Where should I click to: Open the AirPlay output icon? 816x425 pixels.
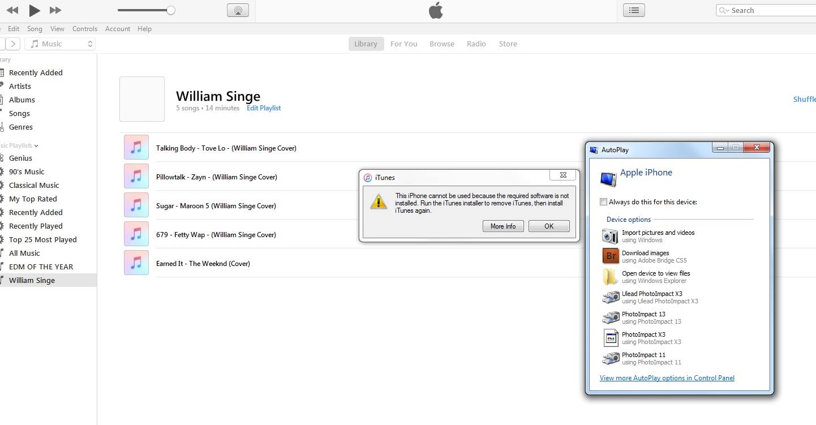coord(238,10)
